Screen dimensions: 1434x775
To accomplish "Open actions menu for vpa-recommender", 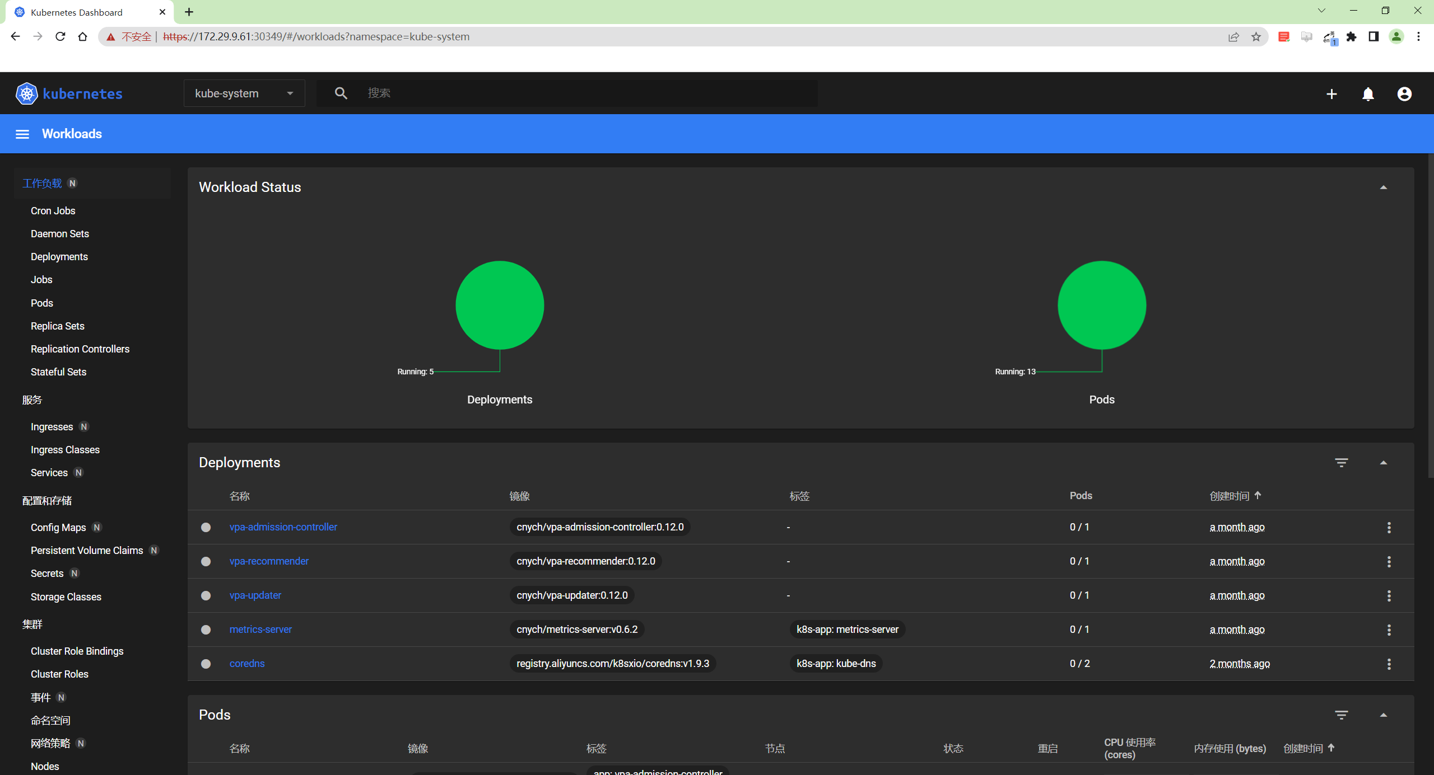I will click(1389, 562).
